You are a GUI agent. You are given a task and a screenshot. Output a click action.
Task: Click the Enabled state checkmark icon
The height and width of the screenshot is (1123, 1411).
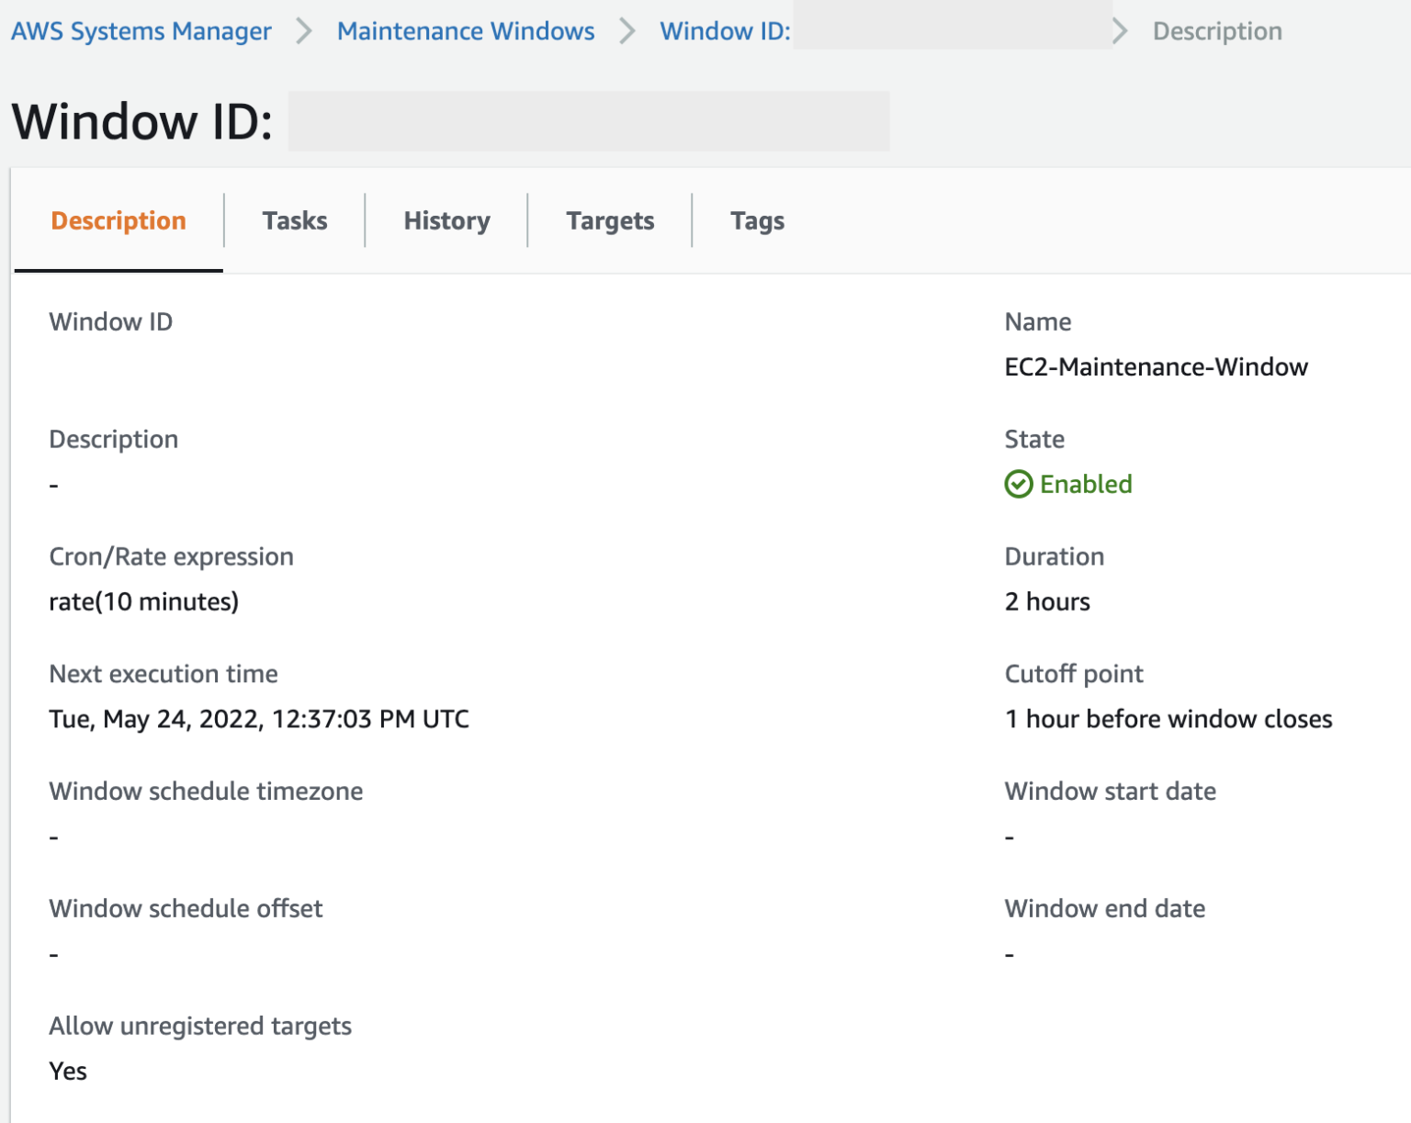(1018, 484)
